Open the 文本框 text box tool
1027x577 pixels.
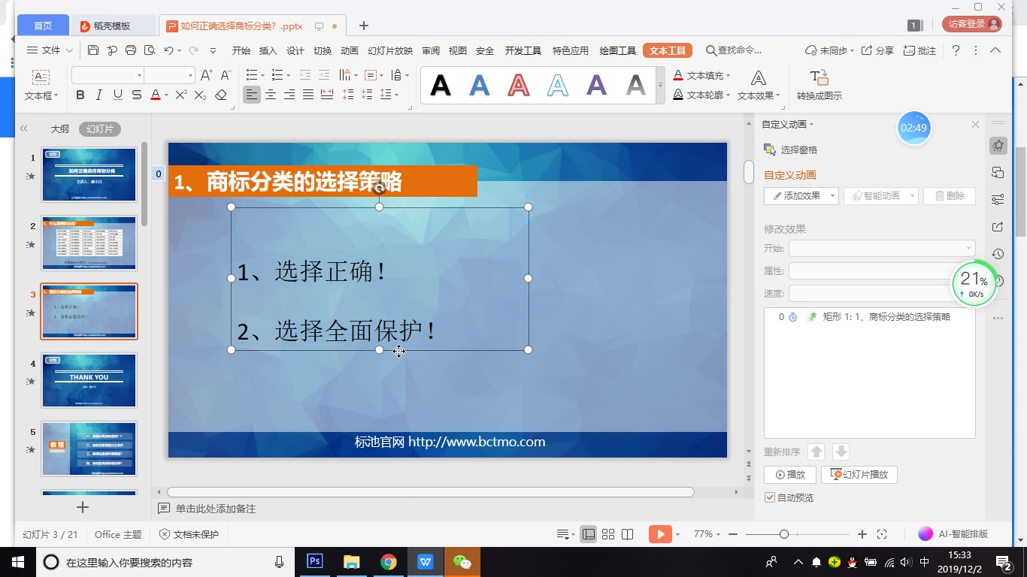[38, 83]
